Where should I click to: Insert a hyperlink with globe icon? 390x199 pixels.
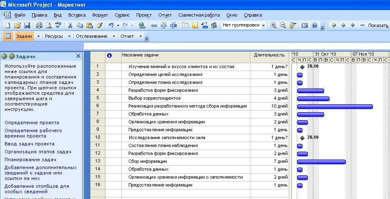pos(142,25)
